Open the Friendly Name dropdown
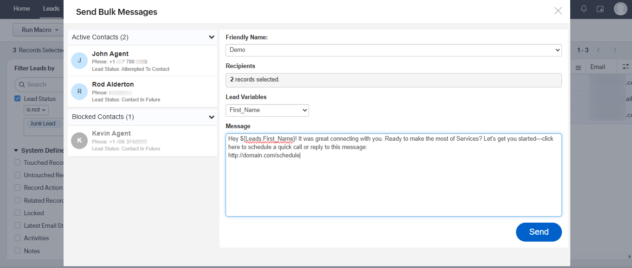This screenshot has height=268, width=632. coord(393,50)
